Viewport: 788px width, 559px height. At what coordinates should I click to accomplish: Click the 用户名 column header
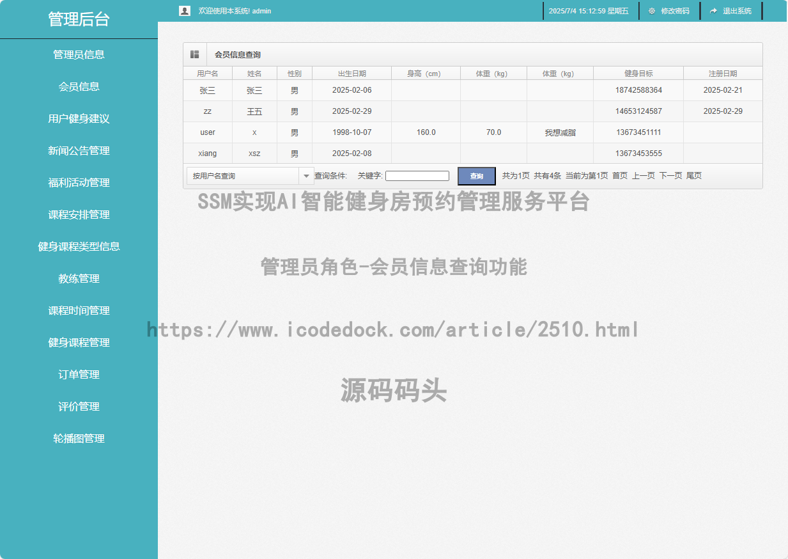(208, 74)
